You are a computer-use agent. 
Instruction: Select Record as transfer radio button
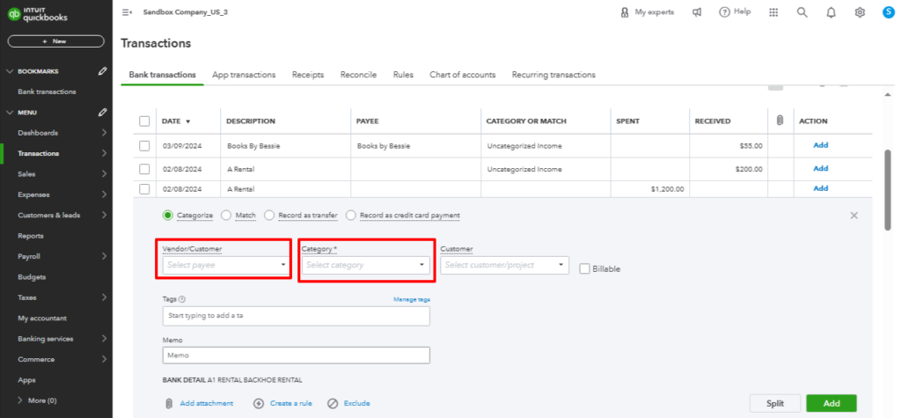point(269,215)
